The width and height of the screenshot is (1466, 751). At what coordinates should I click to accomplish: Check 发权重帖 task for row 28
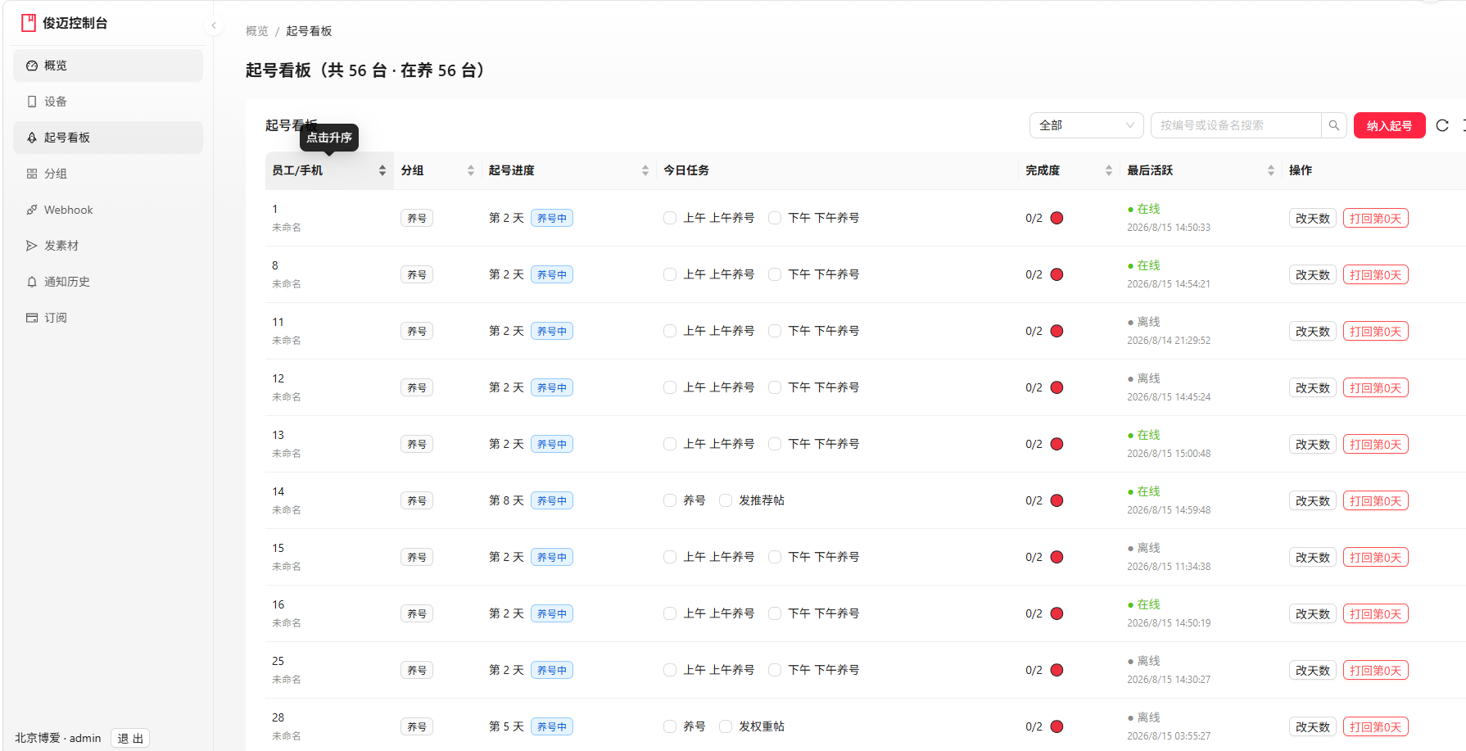coord(726,726)
